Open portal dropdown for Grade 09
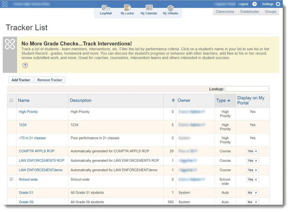The height and width of the screenshot is (212, 290). pos(253,202)
